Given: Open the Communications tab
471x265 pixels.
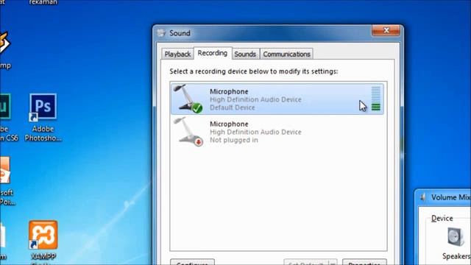Looking at the screenshot, I should click(286, 54).
